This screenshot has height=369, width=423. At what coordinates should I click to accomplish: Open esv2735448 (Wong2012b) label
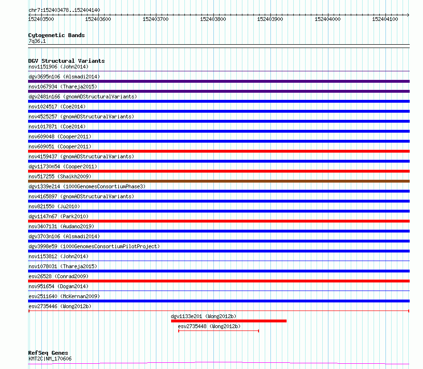point(209,326)
